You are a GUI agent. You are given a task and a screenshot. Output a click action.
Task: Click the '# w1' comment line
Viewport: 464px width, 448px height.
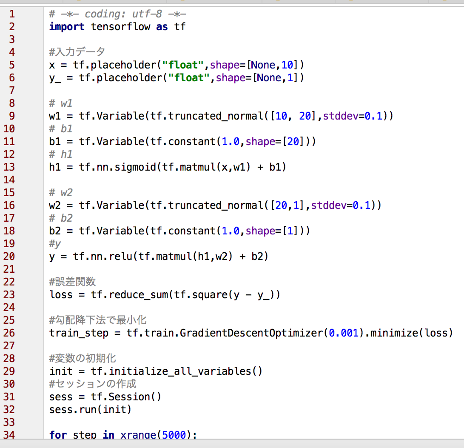[61, 103]
